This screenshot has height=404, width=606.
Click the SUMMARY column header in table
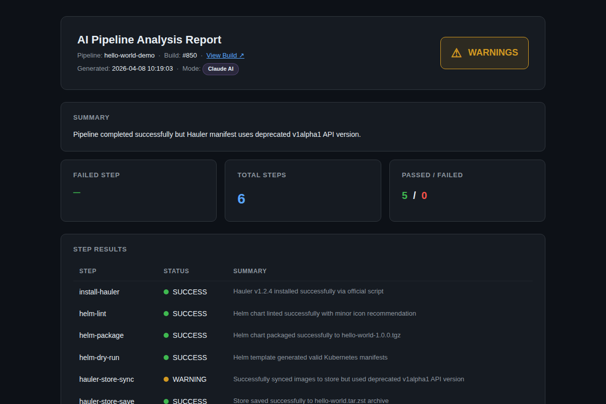click(250, 271)
